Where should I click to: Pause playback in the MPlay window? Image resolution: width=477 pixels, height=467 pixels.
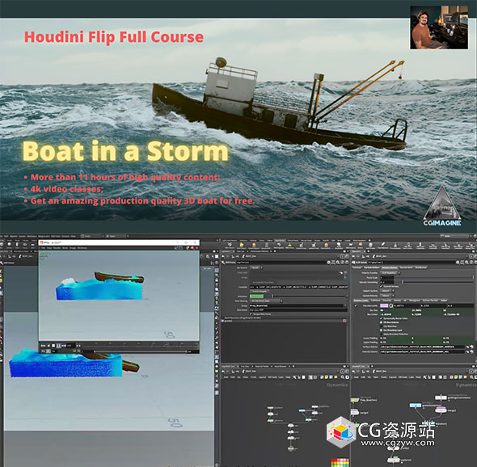(x=58, y=345)
